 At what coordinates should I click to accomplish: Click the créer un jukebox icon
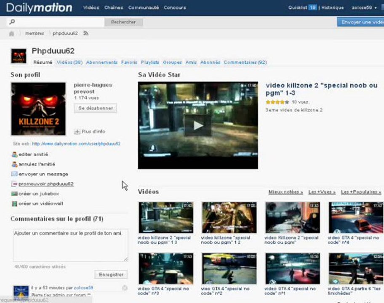tap(14, 194)
